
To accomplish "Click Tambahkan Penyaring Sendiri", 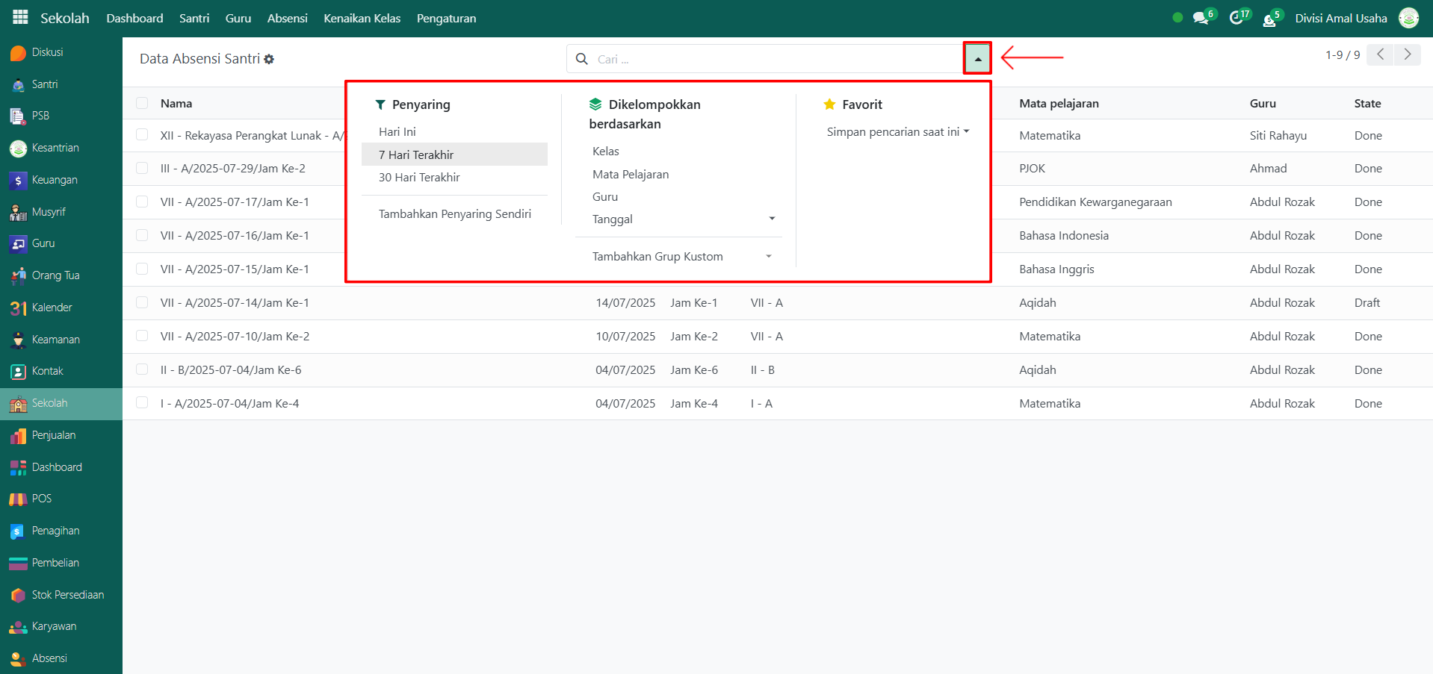I will [454, 214].
